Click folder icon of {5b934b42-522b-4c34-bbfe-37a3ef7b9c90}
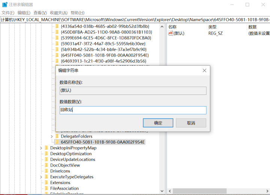This screenshot has height=195, width=270. [x=57, y=49]
